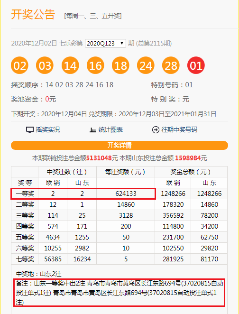Click the bar chart icon beside 统计图表
This screenshot has width=239, height=314.
point(92,130)
